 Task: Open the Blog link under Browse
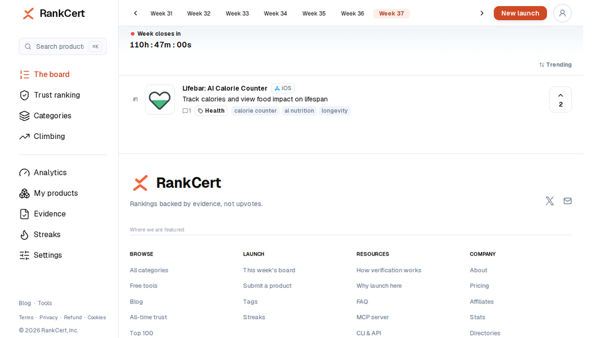tap(136, 302)
